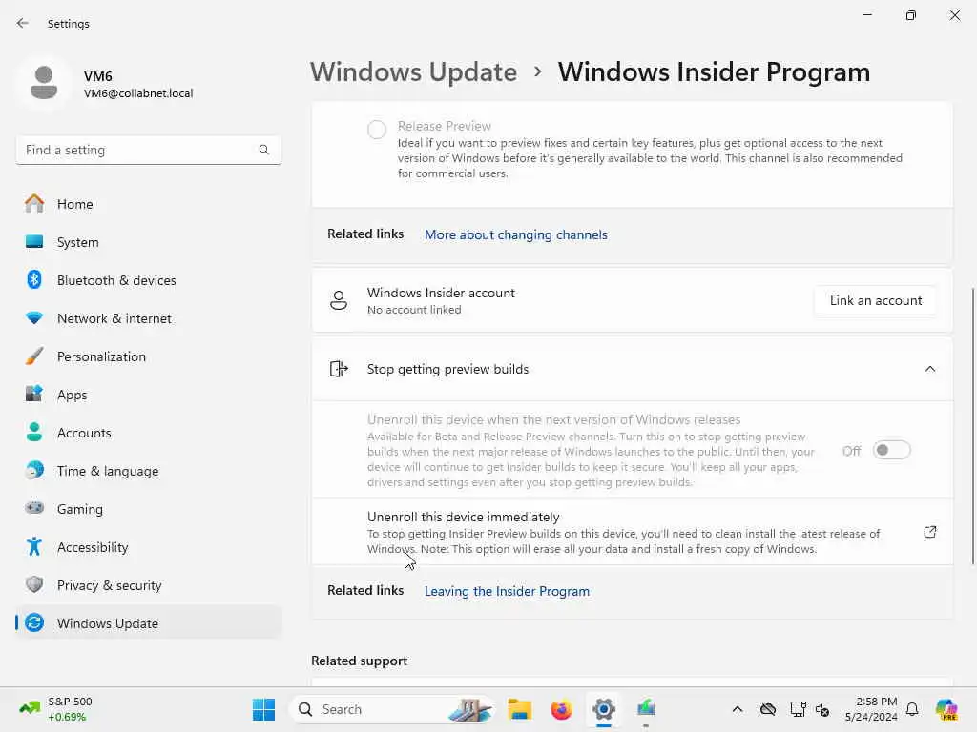
Task: Open File Explorer from the taskbar
Action: click(519, 709)
